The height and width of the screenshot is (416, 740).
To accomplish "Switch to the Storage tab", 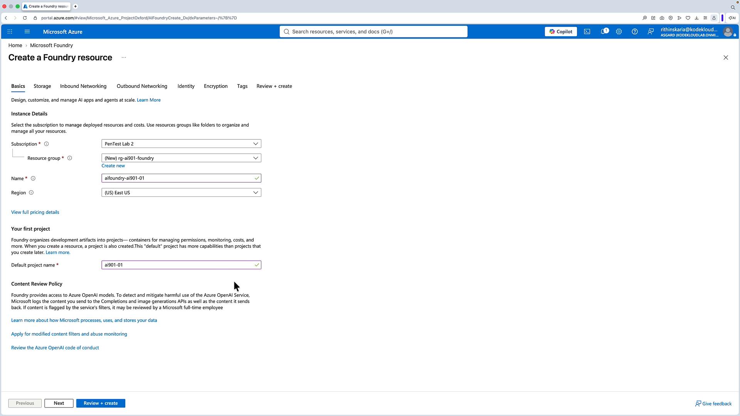I will 42,86.
